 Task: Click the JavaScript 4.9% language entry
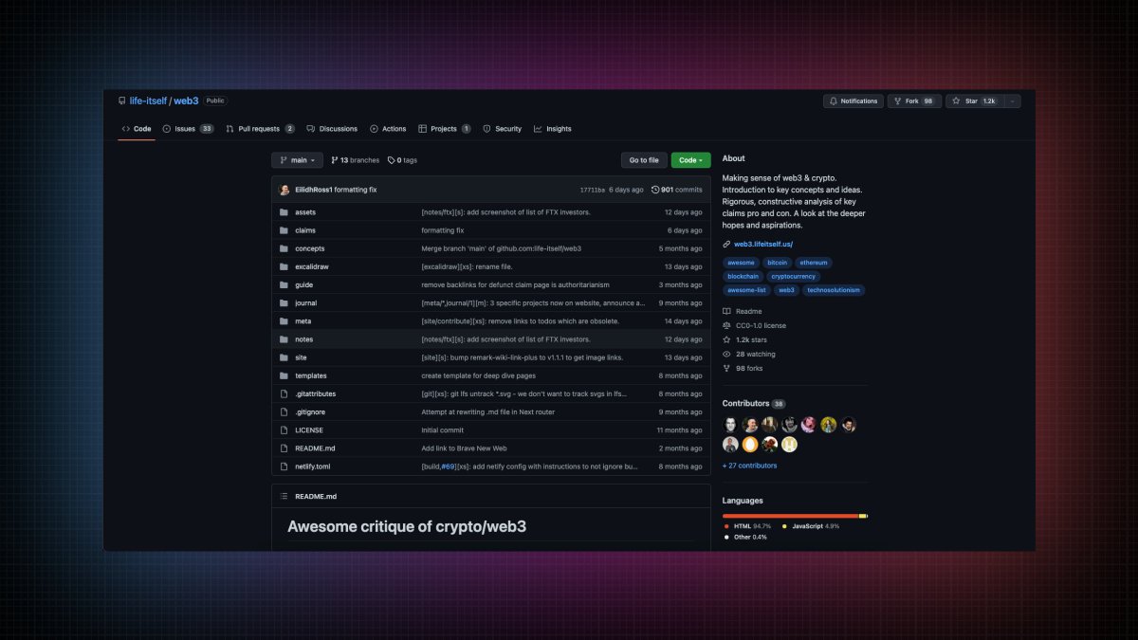811,525
